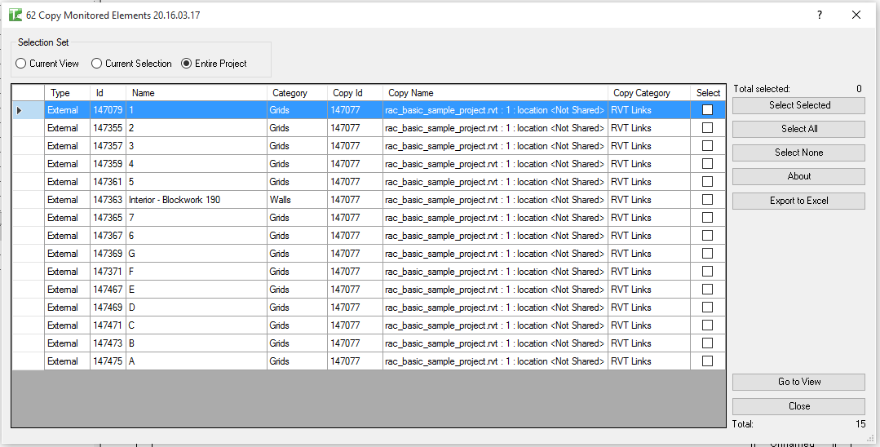Sort by the Category column header

click(297, 93)
